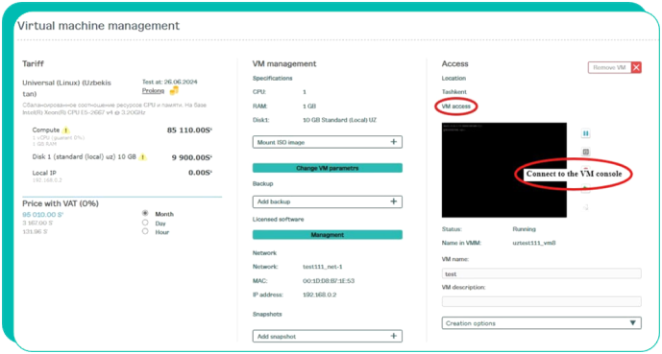Expand the Add backup panel

(328, 201)
